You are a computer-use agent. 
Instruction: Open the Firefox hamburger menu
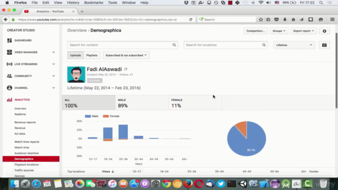coord(332,20)
